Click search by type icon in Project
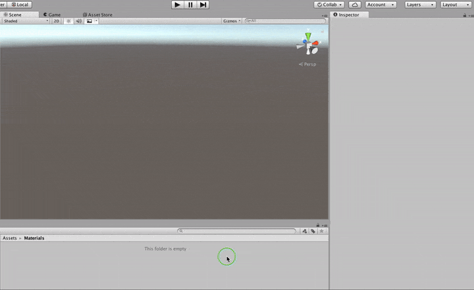 304,231
